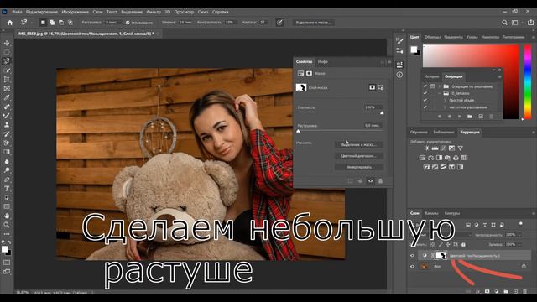The height and width of the screenshot is (302, 537).
Task: Click the pen pressure icon in options bar
Action: [x=279, y=23]
